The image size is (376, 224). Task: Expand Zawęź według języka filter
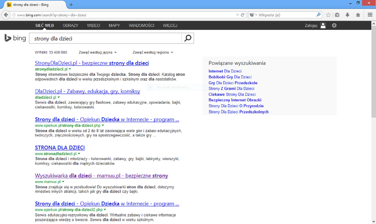click(98, 52)
